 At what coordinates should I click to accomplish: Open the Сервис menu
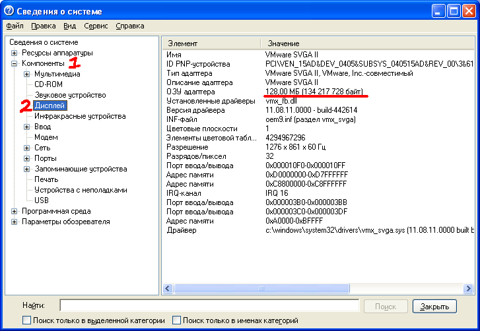[96, 26]
